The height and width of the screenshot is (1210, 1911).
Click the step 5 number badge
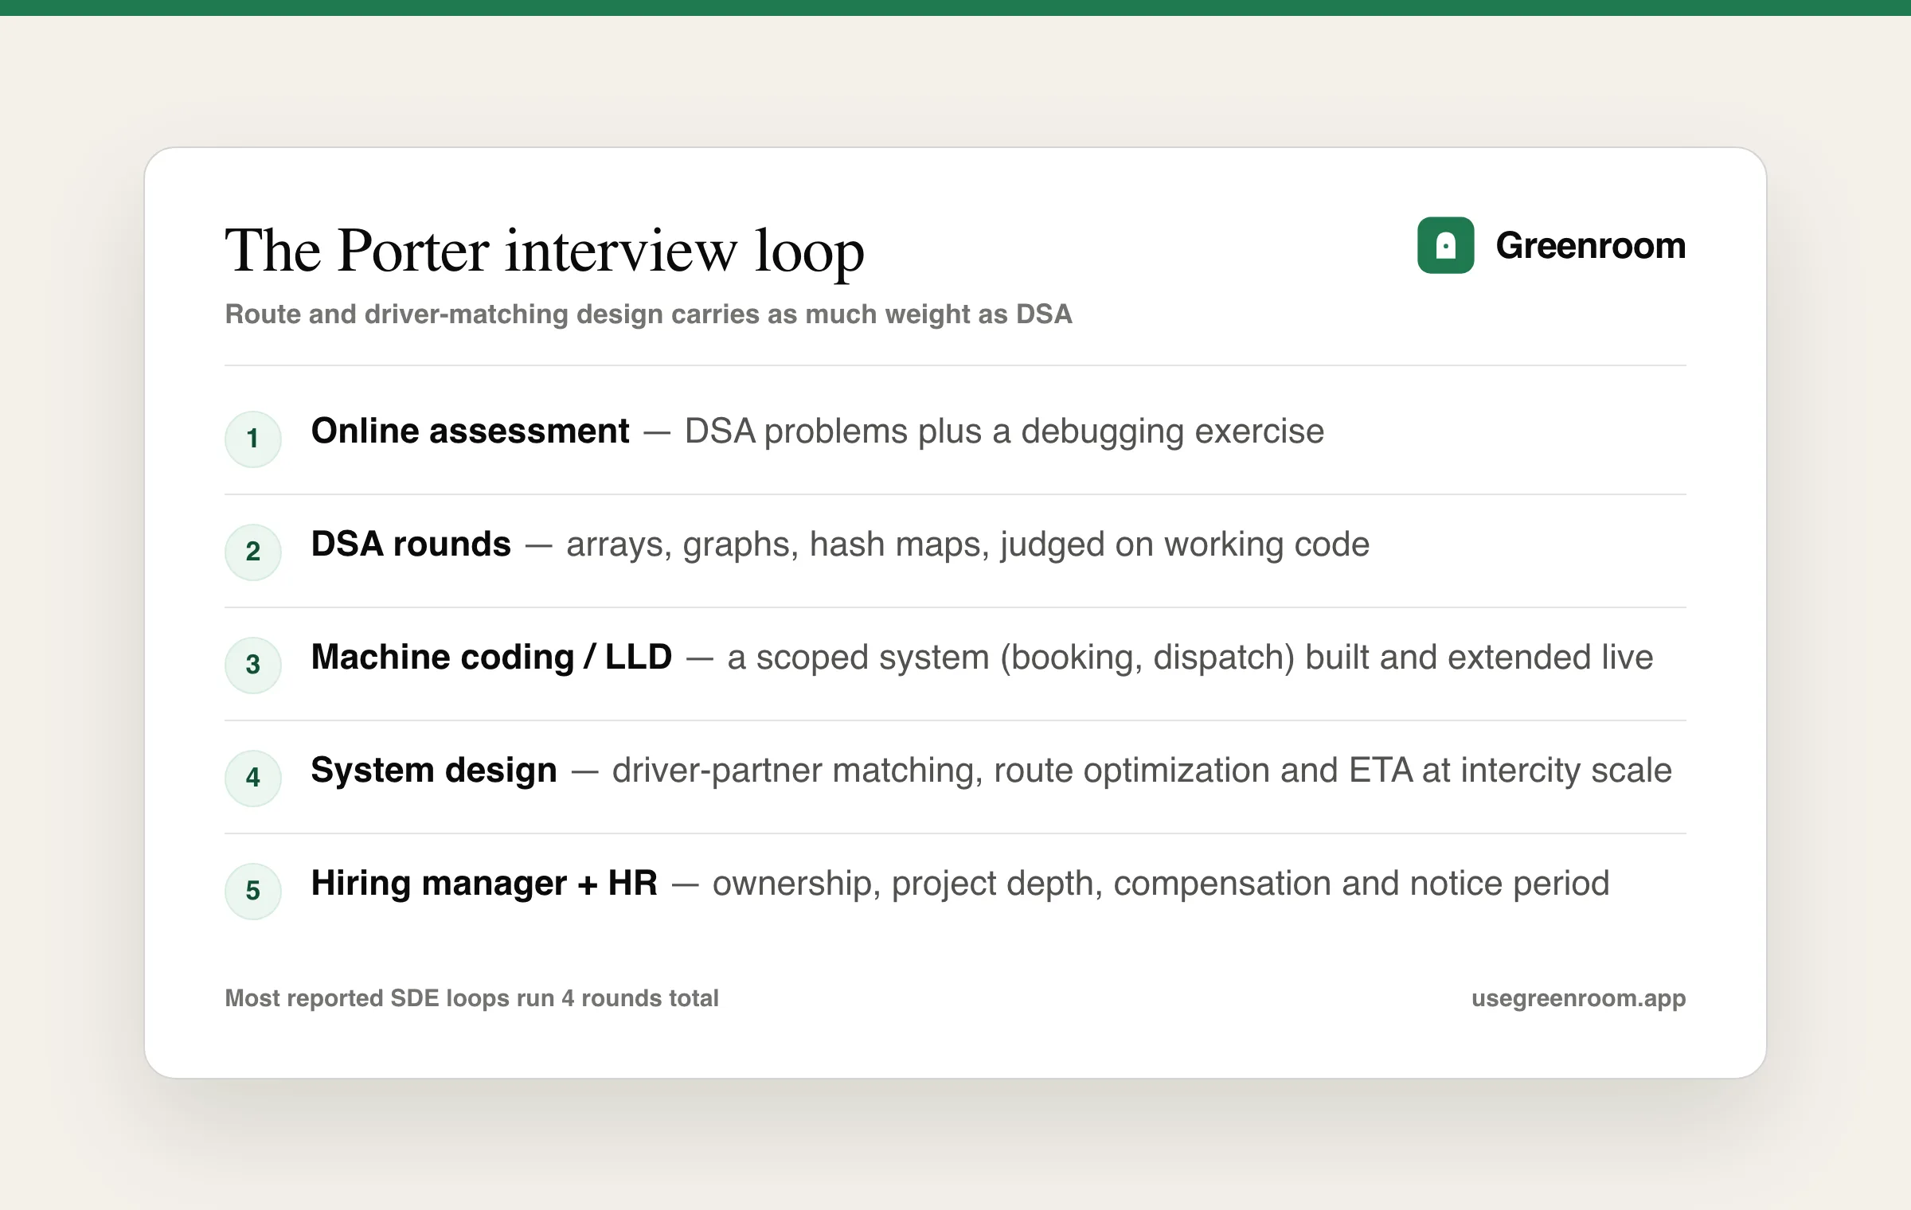[x=253, y=891]
